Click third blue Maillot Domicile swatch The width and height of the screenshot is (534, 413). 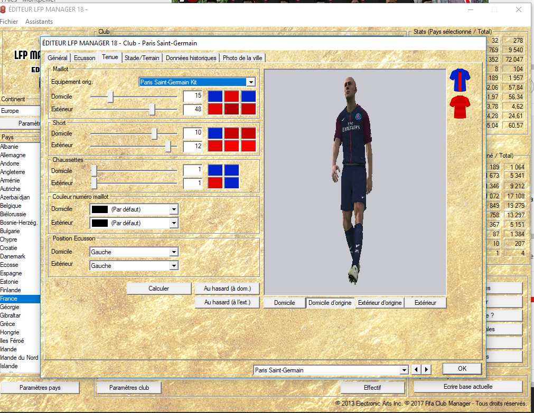click(x=249, y=97)
